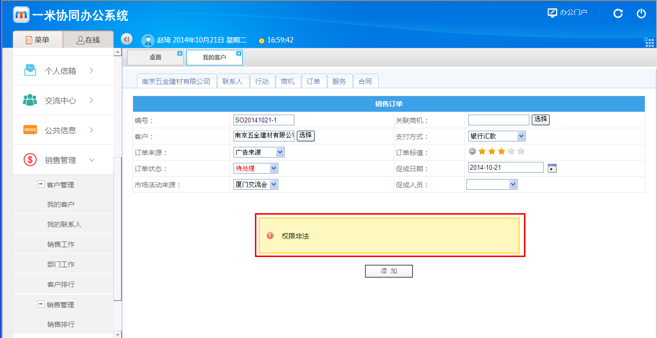
Task: Click the user avatar of 赵琦
Action: pyautogui.click(x=148, y=40)
